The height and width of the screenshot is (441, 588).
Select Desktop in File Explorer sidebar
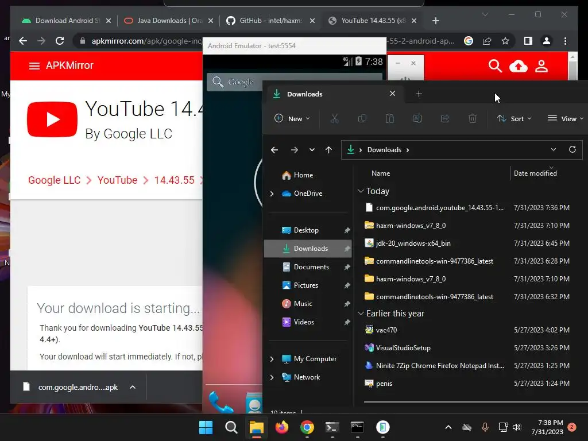(x=308, y=230)
